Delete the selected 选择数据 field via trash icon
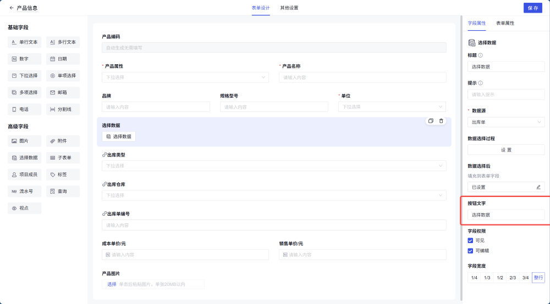 441,121
